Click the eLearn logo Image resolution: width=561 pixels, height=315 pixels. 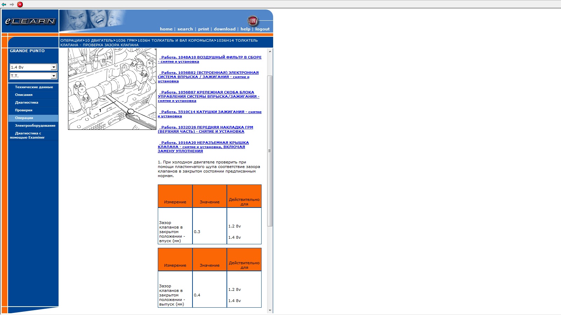tap(30, 21)
